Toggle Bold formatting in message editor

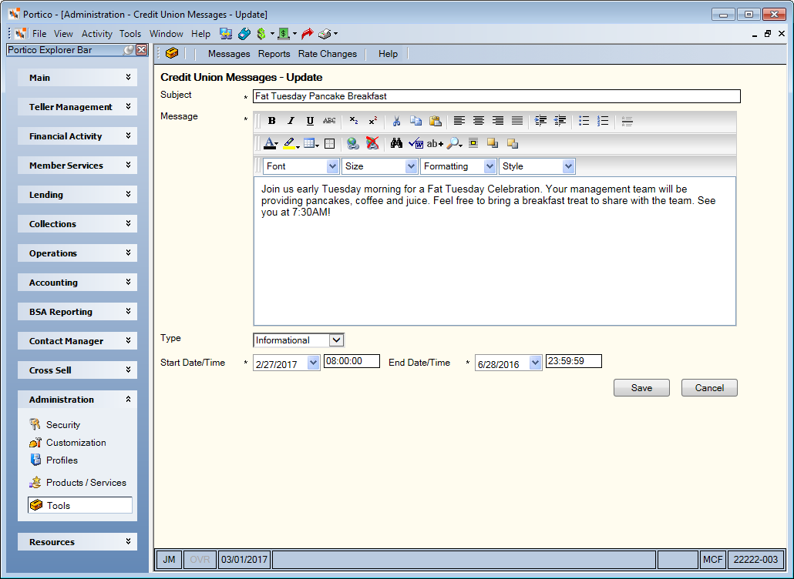tap(272, 121)
